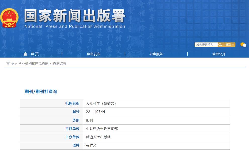Screen dimensions: 249x157
Task: Click the 期刊/期刊社查询 section heading
Action: (x=41, y=92)
